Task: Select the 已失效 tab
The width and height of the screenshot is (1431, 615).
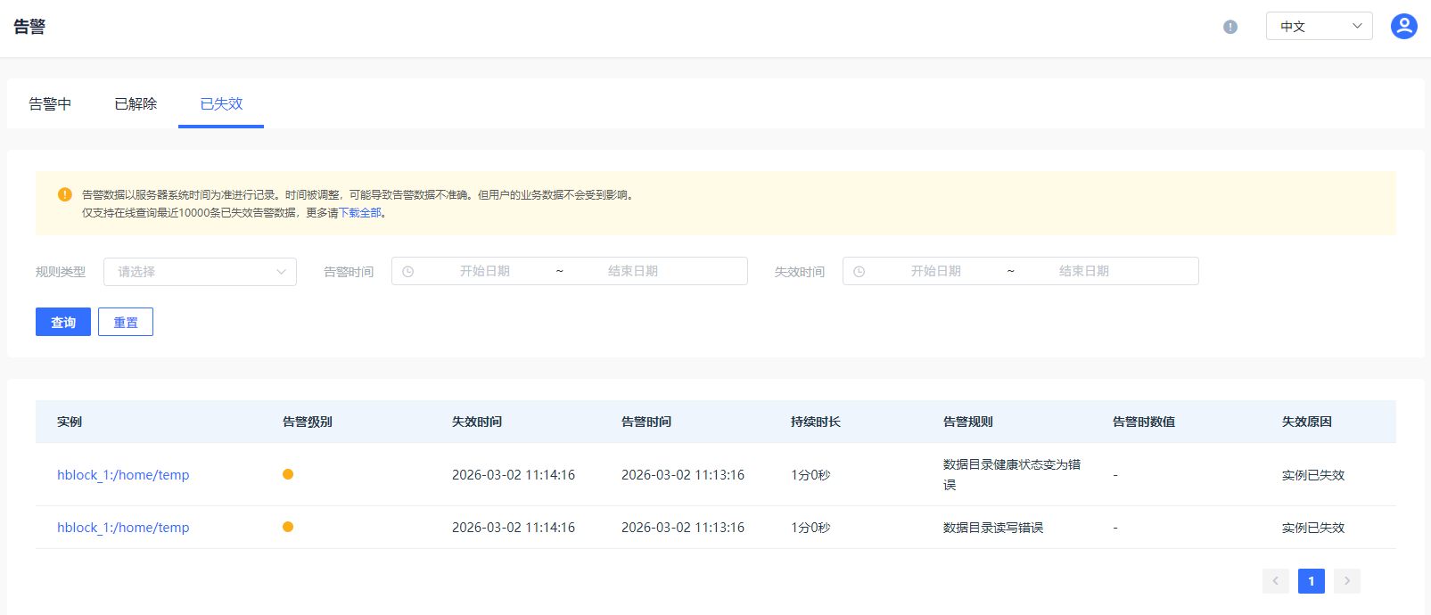Action: (x=221, y=104)
